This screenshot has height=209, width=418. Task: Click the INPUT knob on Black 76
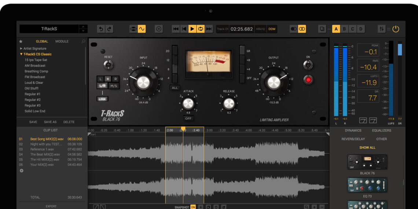[143, 82]
